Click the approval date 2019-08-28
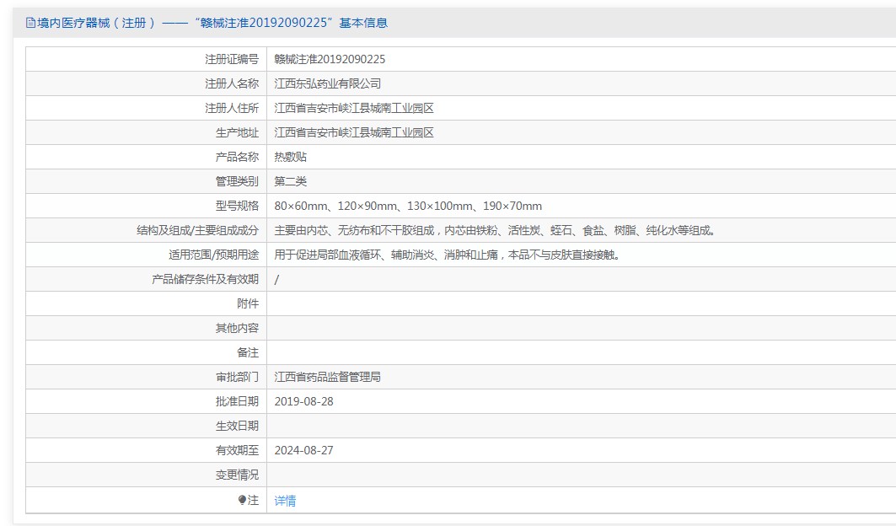 [303, 402]
